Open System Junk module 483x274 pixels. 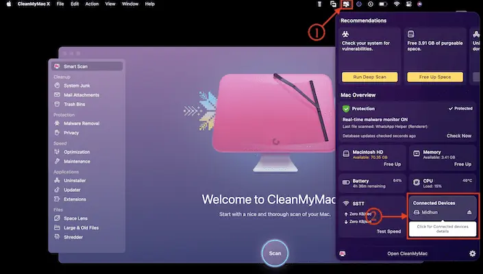coord(77,86)
